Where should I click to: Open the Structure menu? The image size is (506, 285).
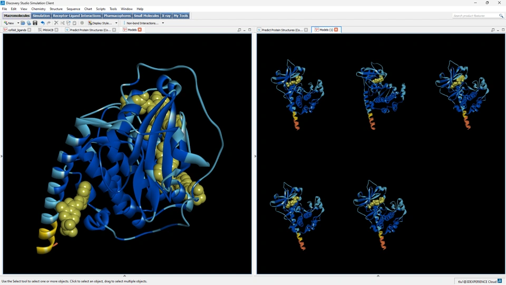click(56, 9)
